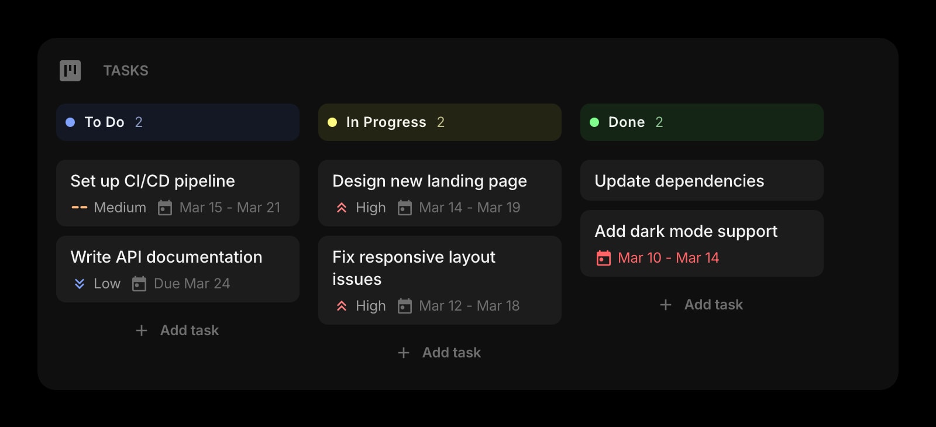Click the kanban board icon beside TASKS

coord(70,71)
